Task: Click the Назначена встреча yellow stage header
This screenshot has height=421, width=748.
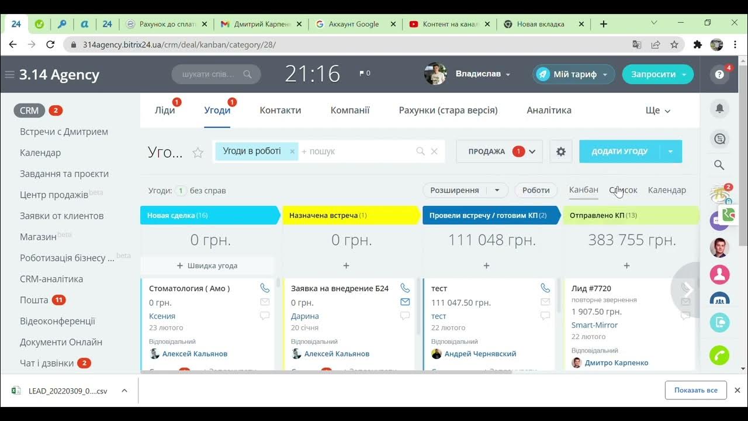Action: [x=351, y=215]
